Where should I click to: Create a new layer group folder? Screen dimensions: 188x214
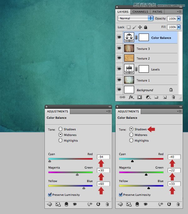(156, 97)
